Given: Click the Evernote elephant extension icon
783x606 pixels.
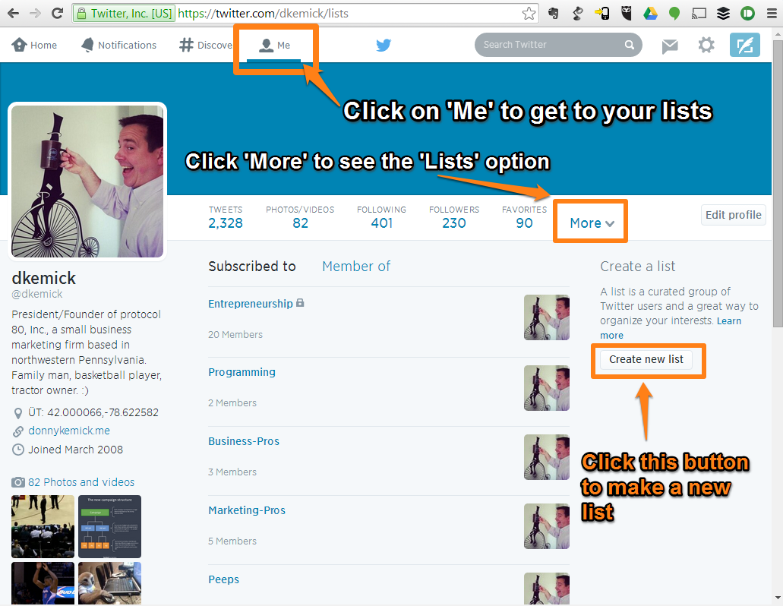Looking at the screenshot, I should point(554,13).
